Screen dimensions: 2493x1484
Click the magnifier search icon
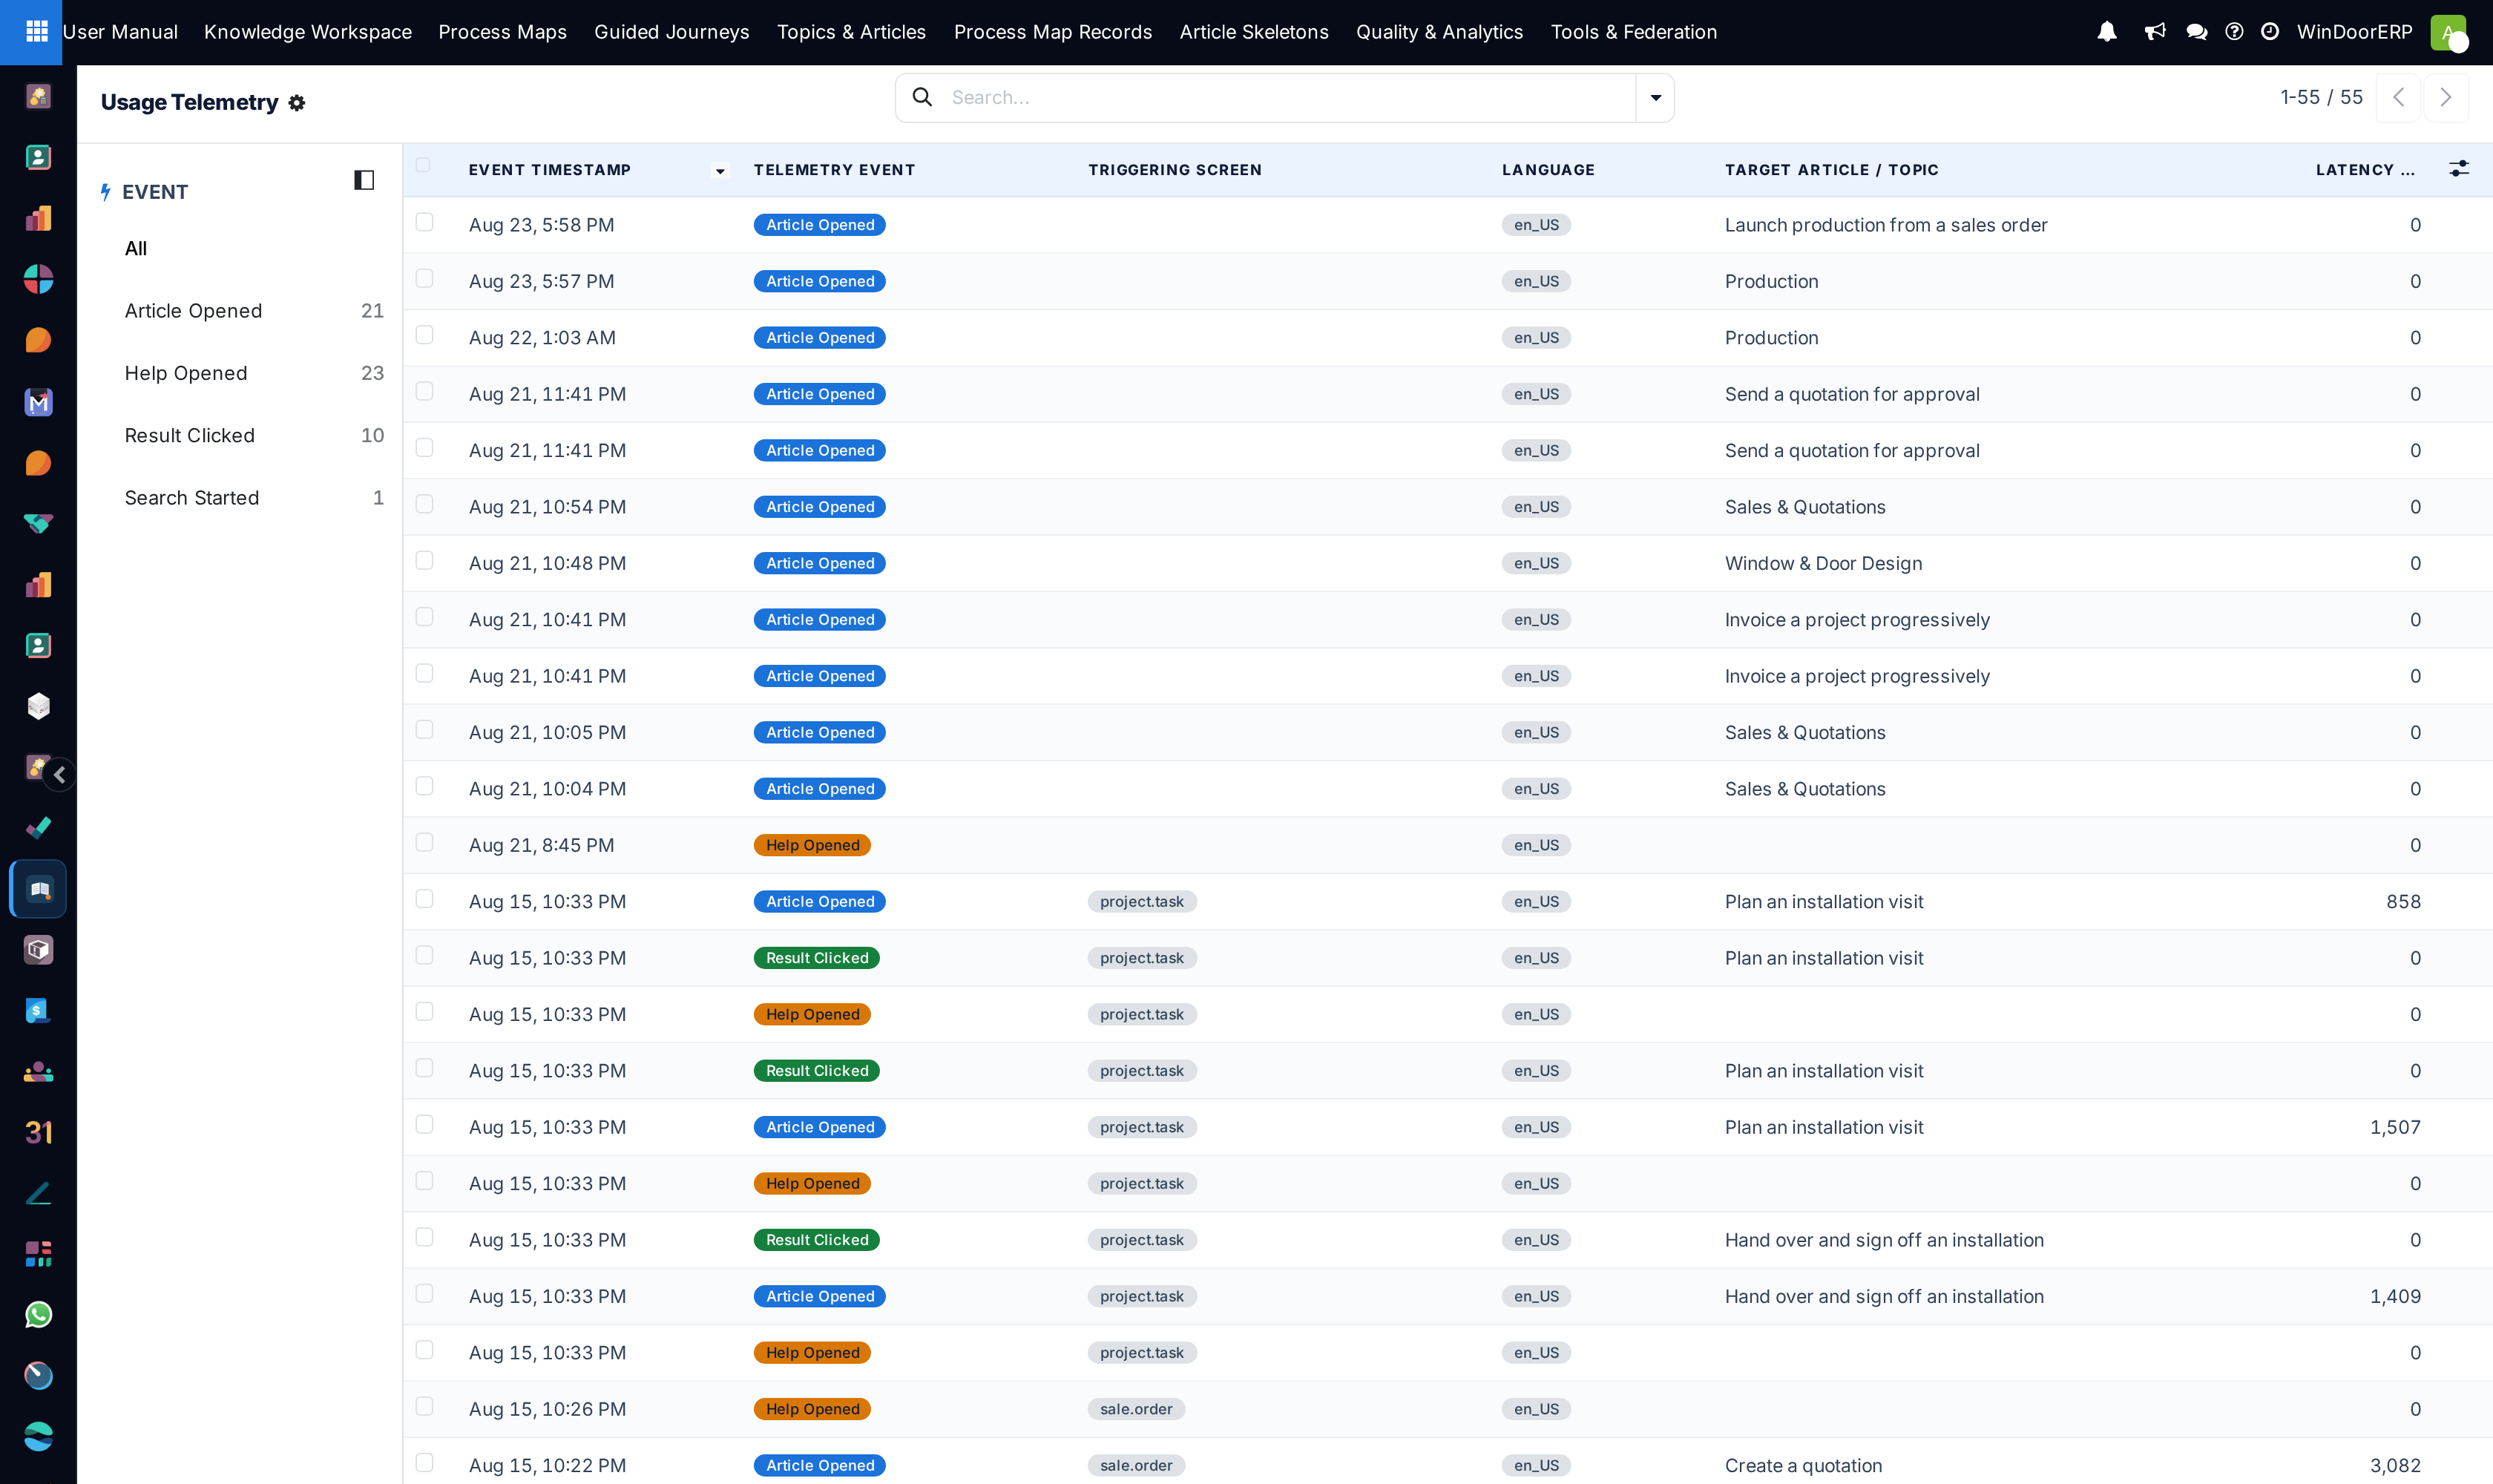pos(922,97)
